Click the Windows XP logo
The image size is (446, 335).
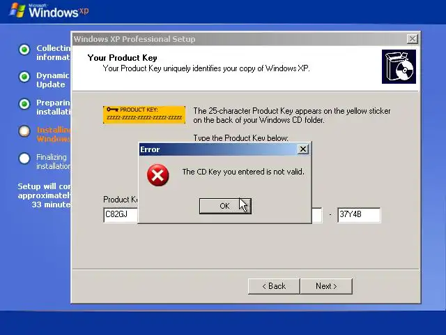49,10
